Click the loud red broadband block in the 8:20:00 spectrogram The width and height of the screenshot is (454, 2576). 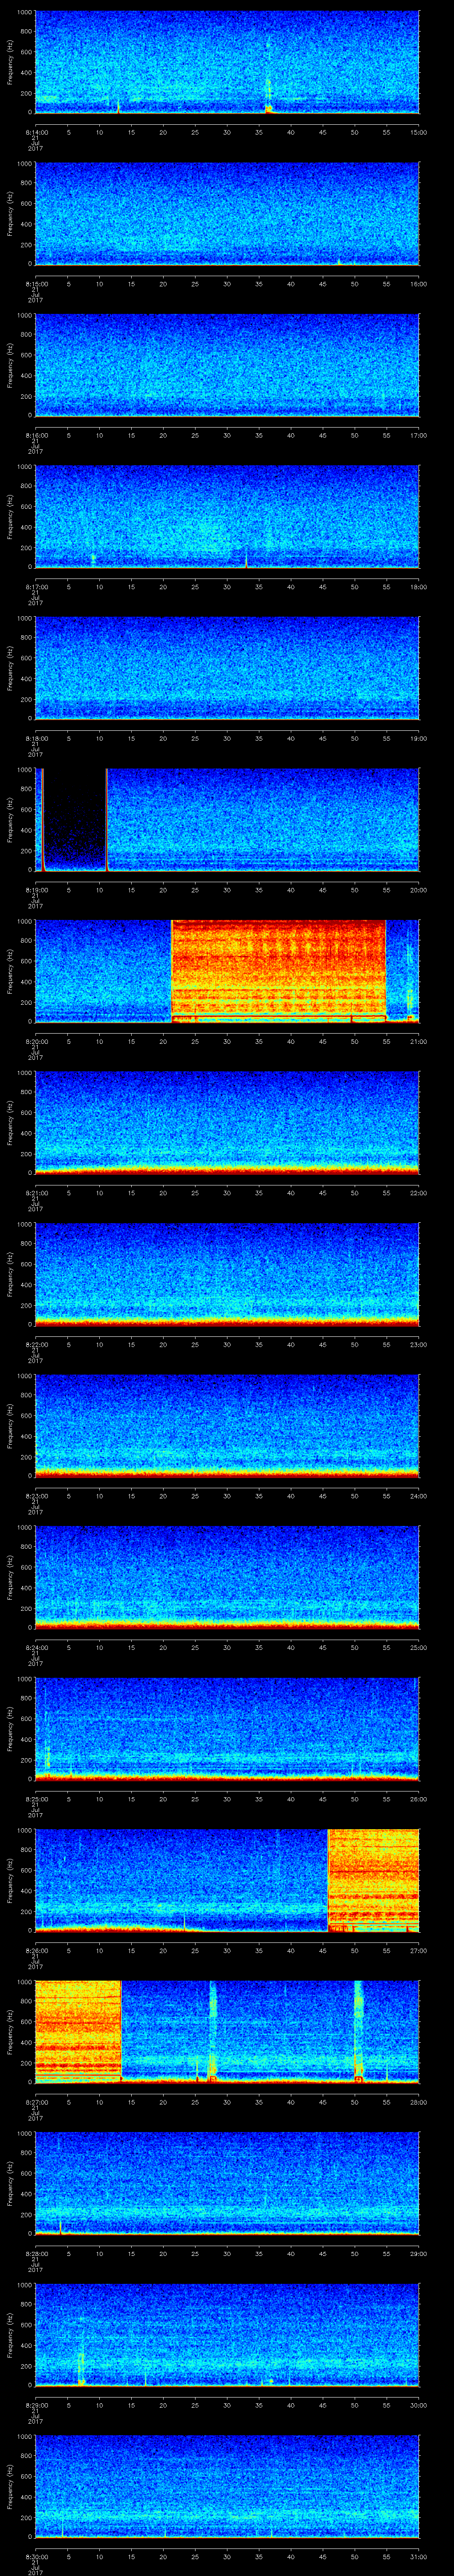pyautogui.click(x=278, y=968)
